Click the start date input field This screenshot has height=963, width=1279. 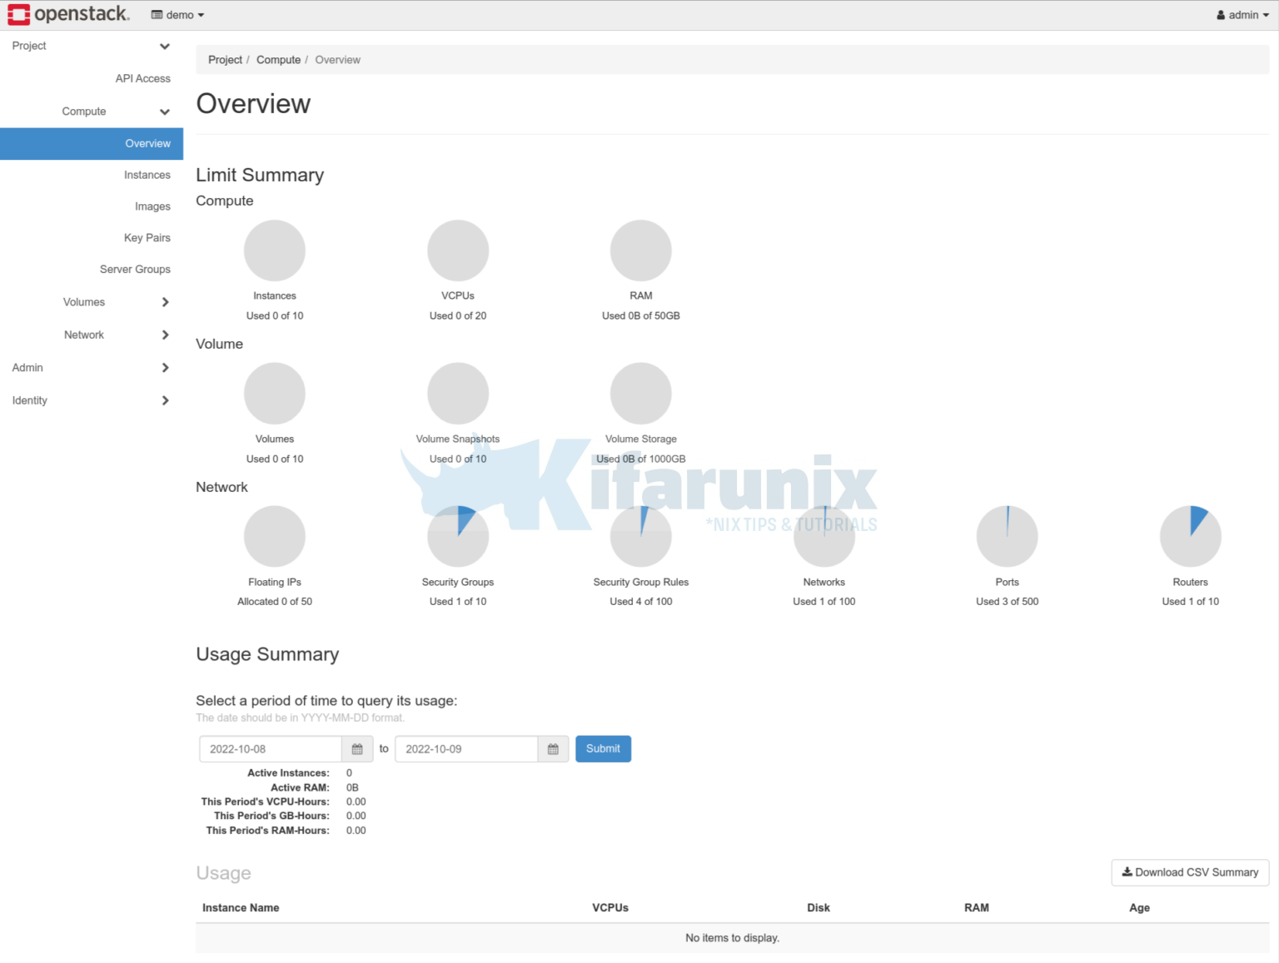point(270,748)
